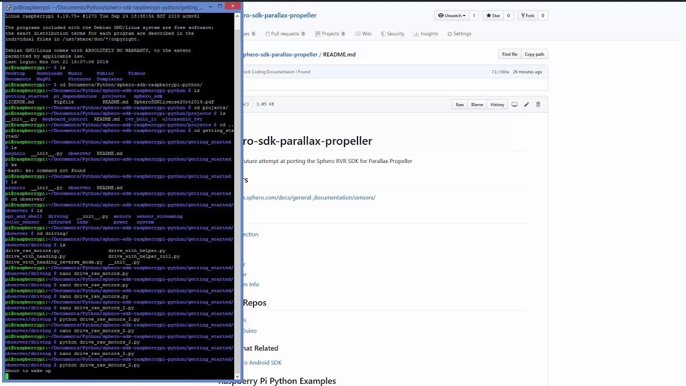Click the 'Raspberry Pi Python Examples' heading
The height and width of the screenshot is (386, 686).
click(277, 381)
